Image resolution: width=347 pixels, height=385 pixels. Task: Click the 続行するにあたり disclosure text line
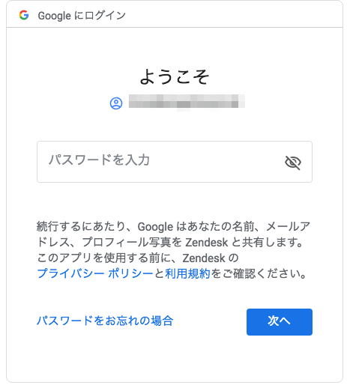pos(173,226)
